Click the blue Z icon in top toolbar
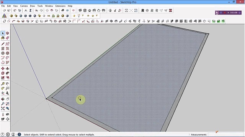 point(31,10)
